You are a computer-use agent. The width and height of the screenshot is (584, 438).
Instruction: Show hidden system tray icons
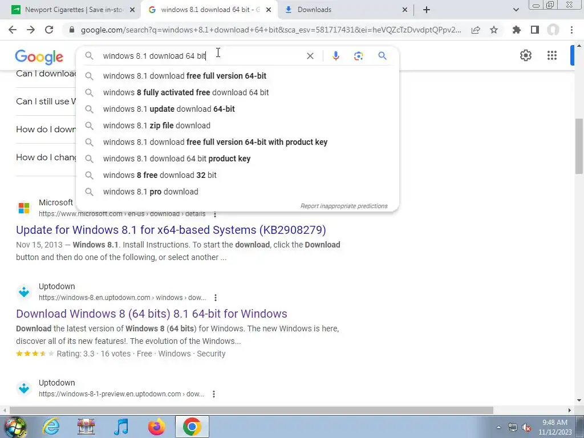coord(498,427)
